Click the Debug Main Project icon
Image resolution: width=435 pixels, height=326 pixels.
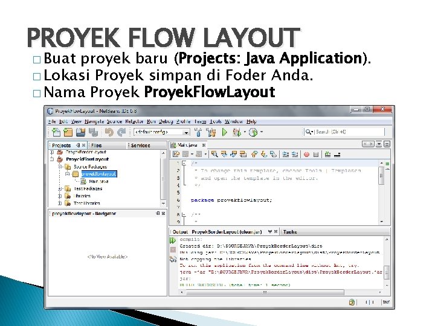click(x=237, y=132)
